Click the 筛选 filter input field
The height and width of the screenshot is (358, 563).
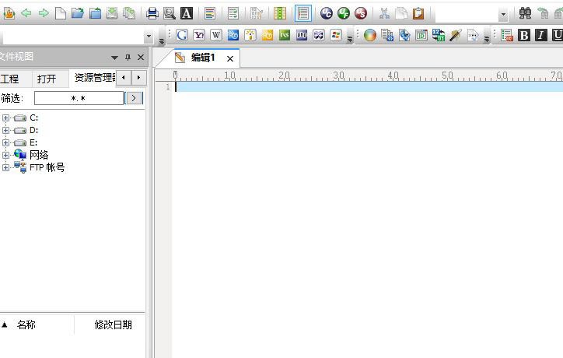pyautogui.click(x=79, y=98)
